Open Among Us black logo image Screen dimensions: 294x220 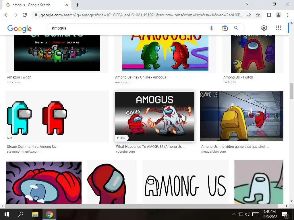pos(185,182)
